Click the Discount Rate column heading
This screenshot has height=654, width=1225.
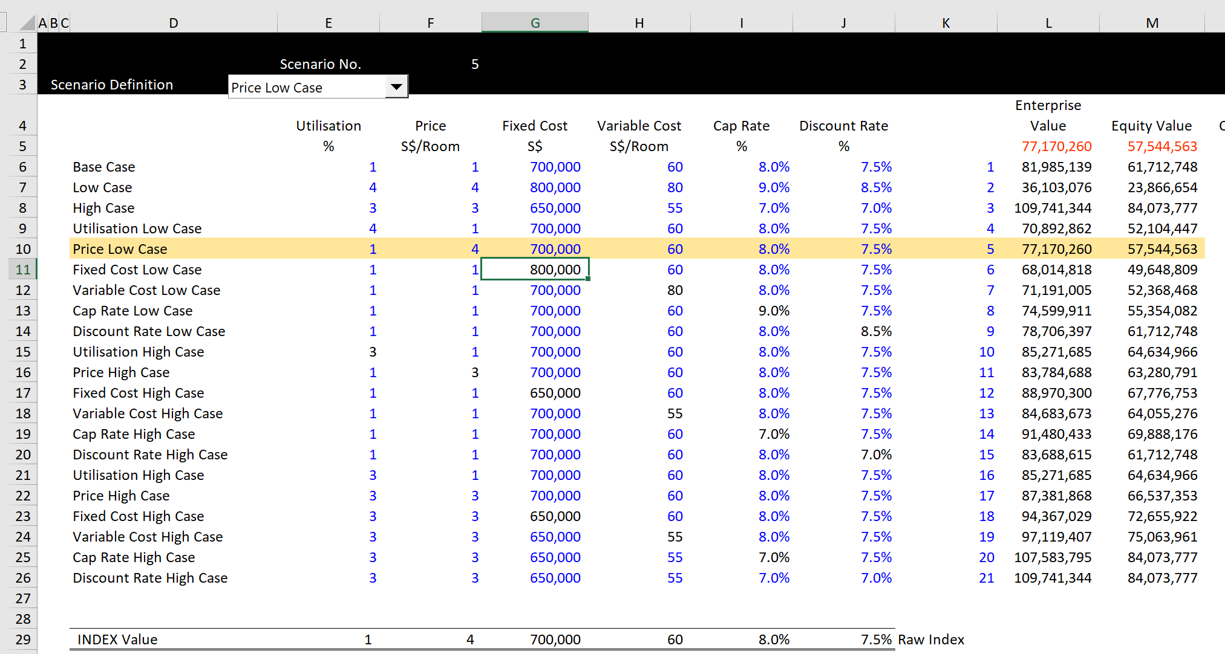pos(843,126)
